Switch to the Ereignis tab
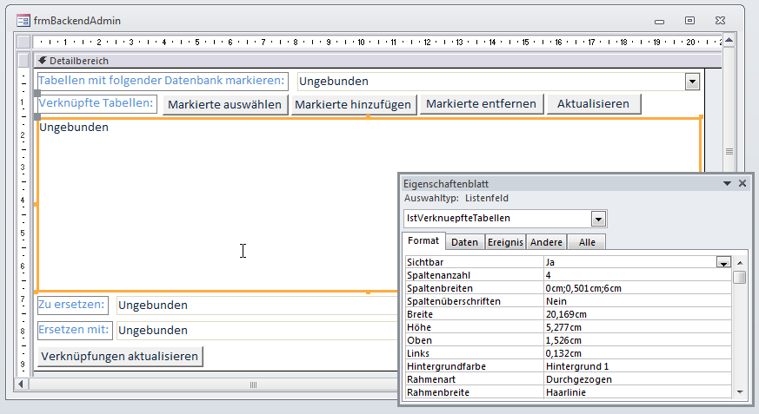Viewport: 759px width, 414px height. (x=504, y=242)
